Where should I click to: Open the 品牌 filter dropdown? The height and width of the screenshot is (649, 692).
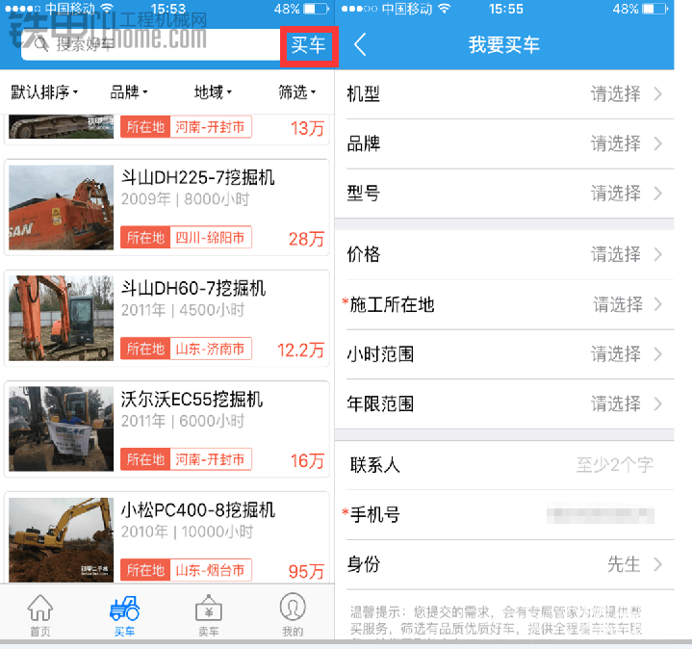click(129, 92)
